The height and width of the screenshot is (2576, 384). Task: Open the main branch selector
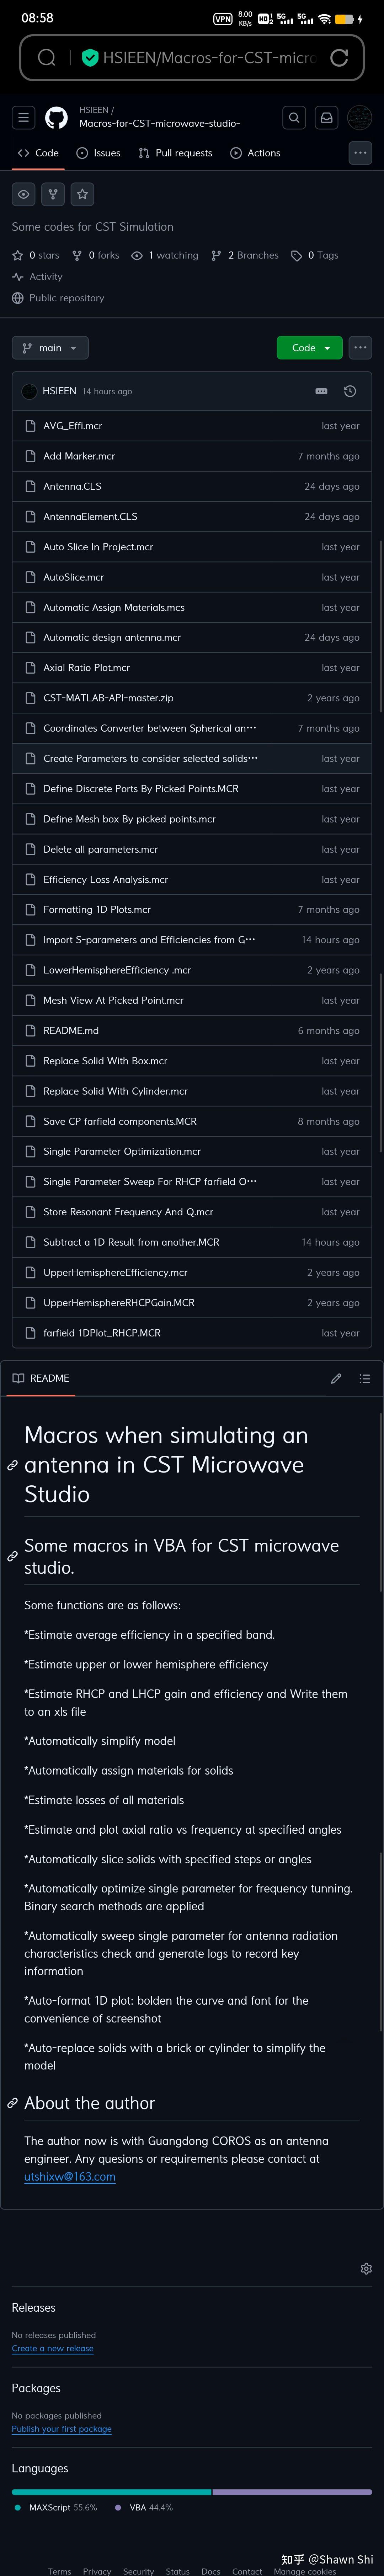tap(50, 347)
